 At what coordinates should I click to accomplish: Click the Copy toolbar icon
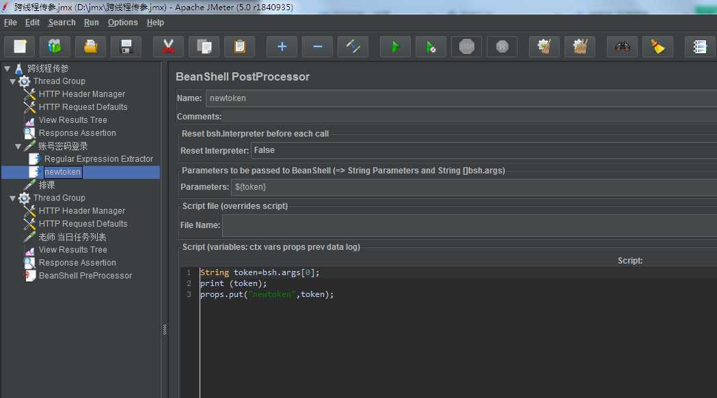(x=204, y=46)
